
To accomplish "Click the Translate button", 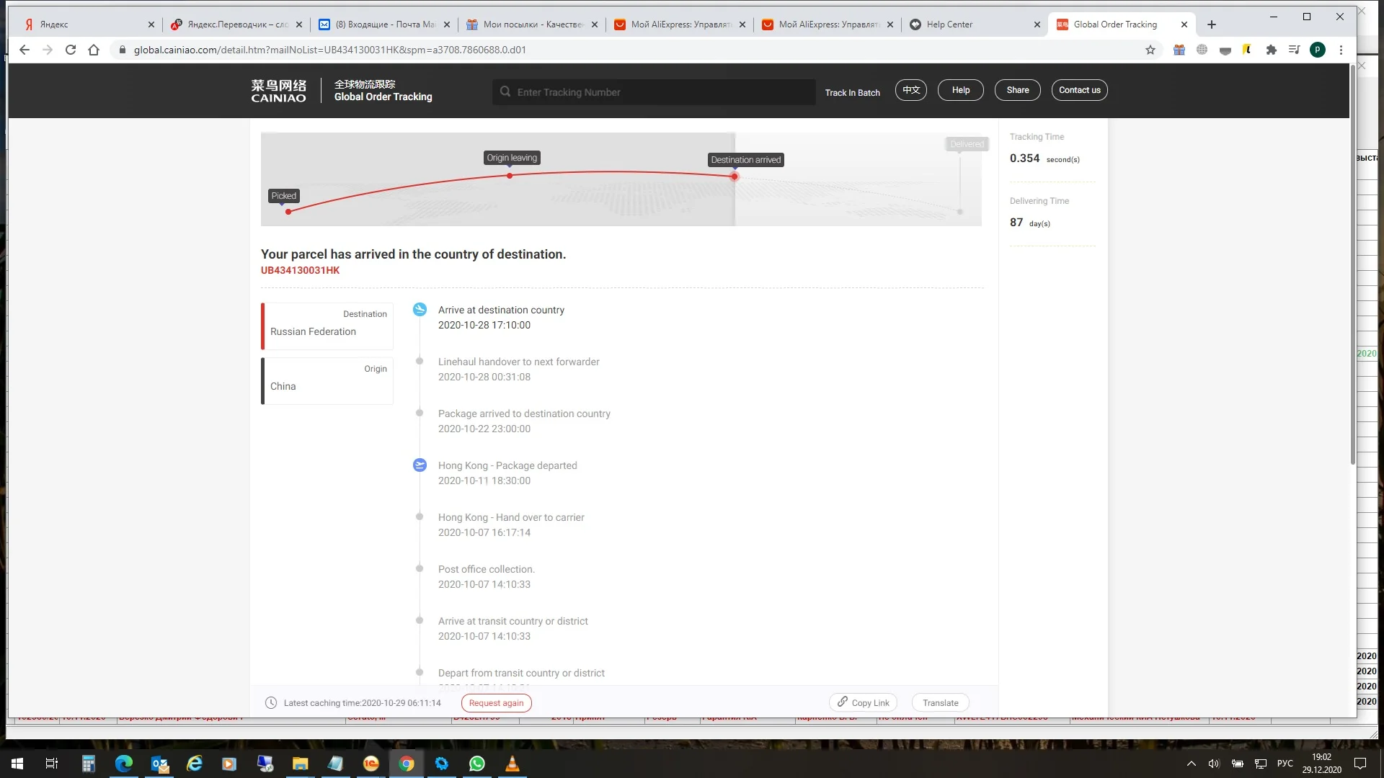I will click(940, 703).
